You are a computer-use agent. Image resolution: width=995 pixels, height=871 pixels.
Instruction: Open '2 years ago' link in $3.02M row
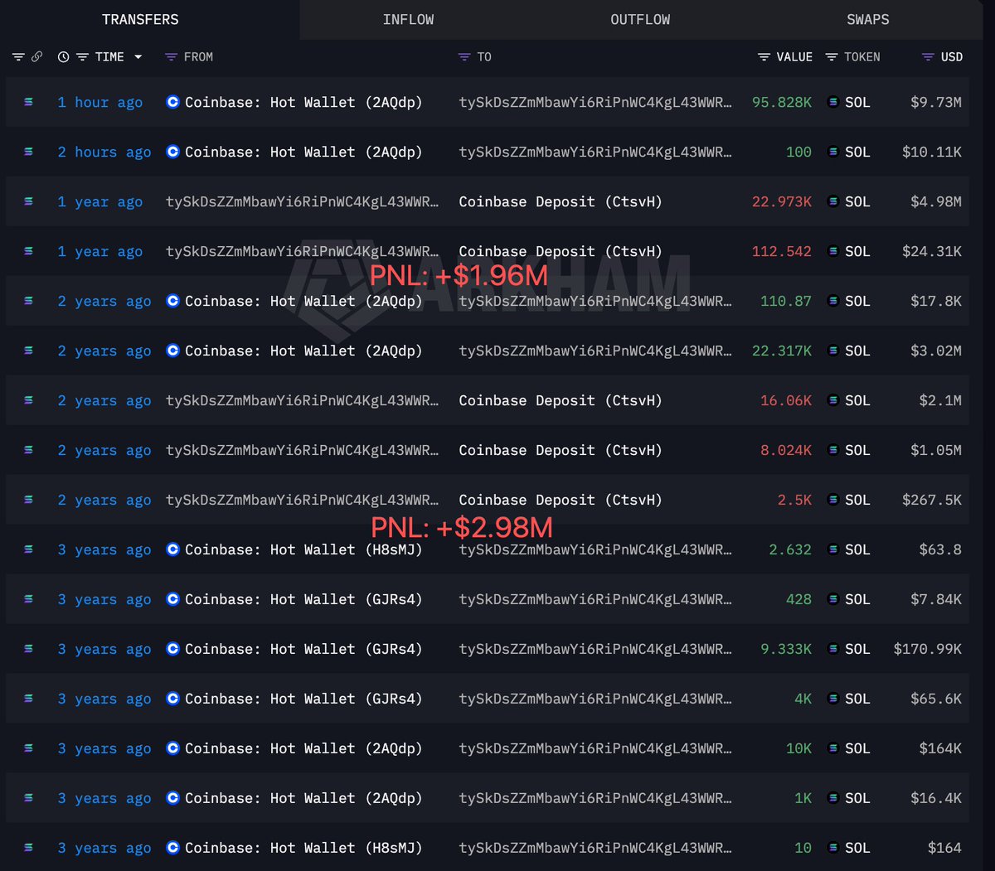pos(104,351)
